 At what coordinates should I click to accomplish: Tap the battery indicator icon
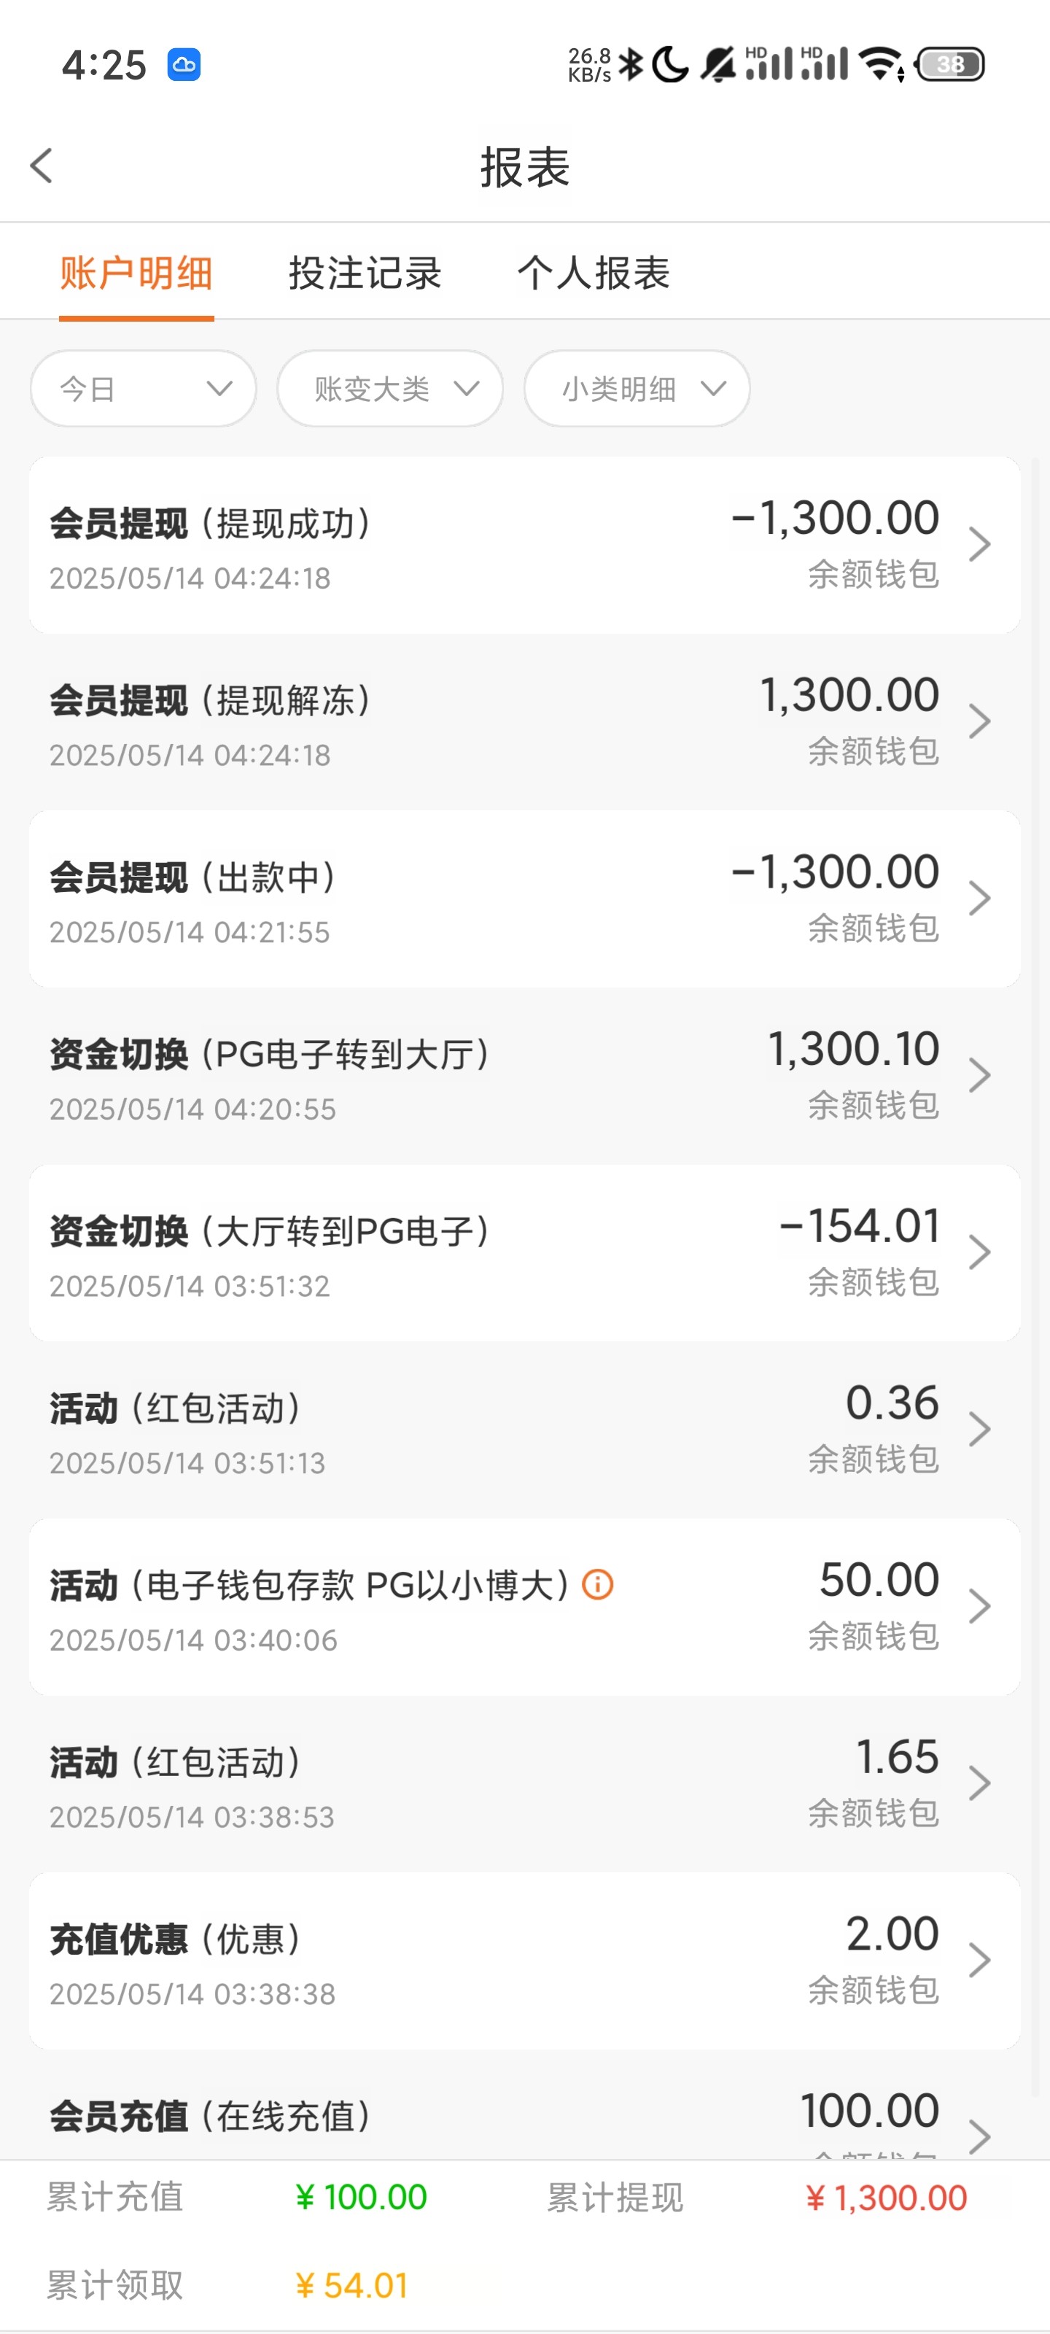coord(949,64)
